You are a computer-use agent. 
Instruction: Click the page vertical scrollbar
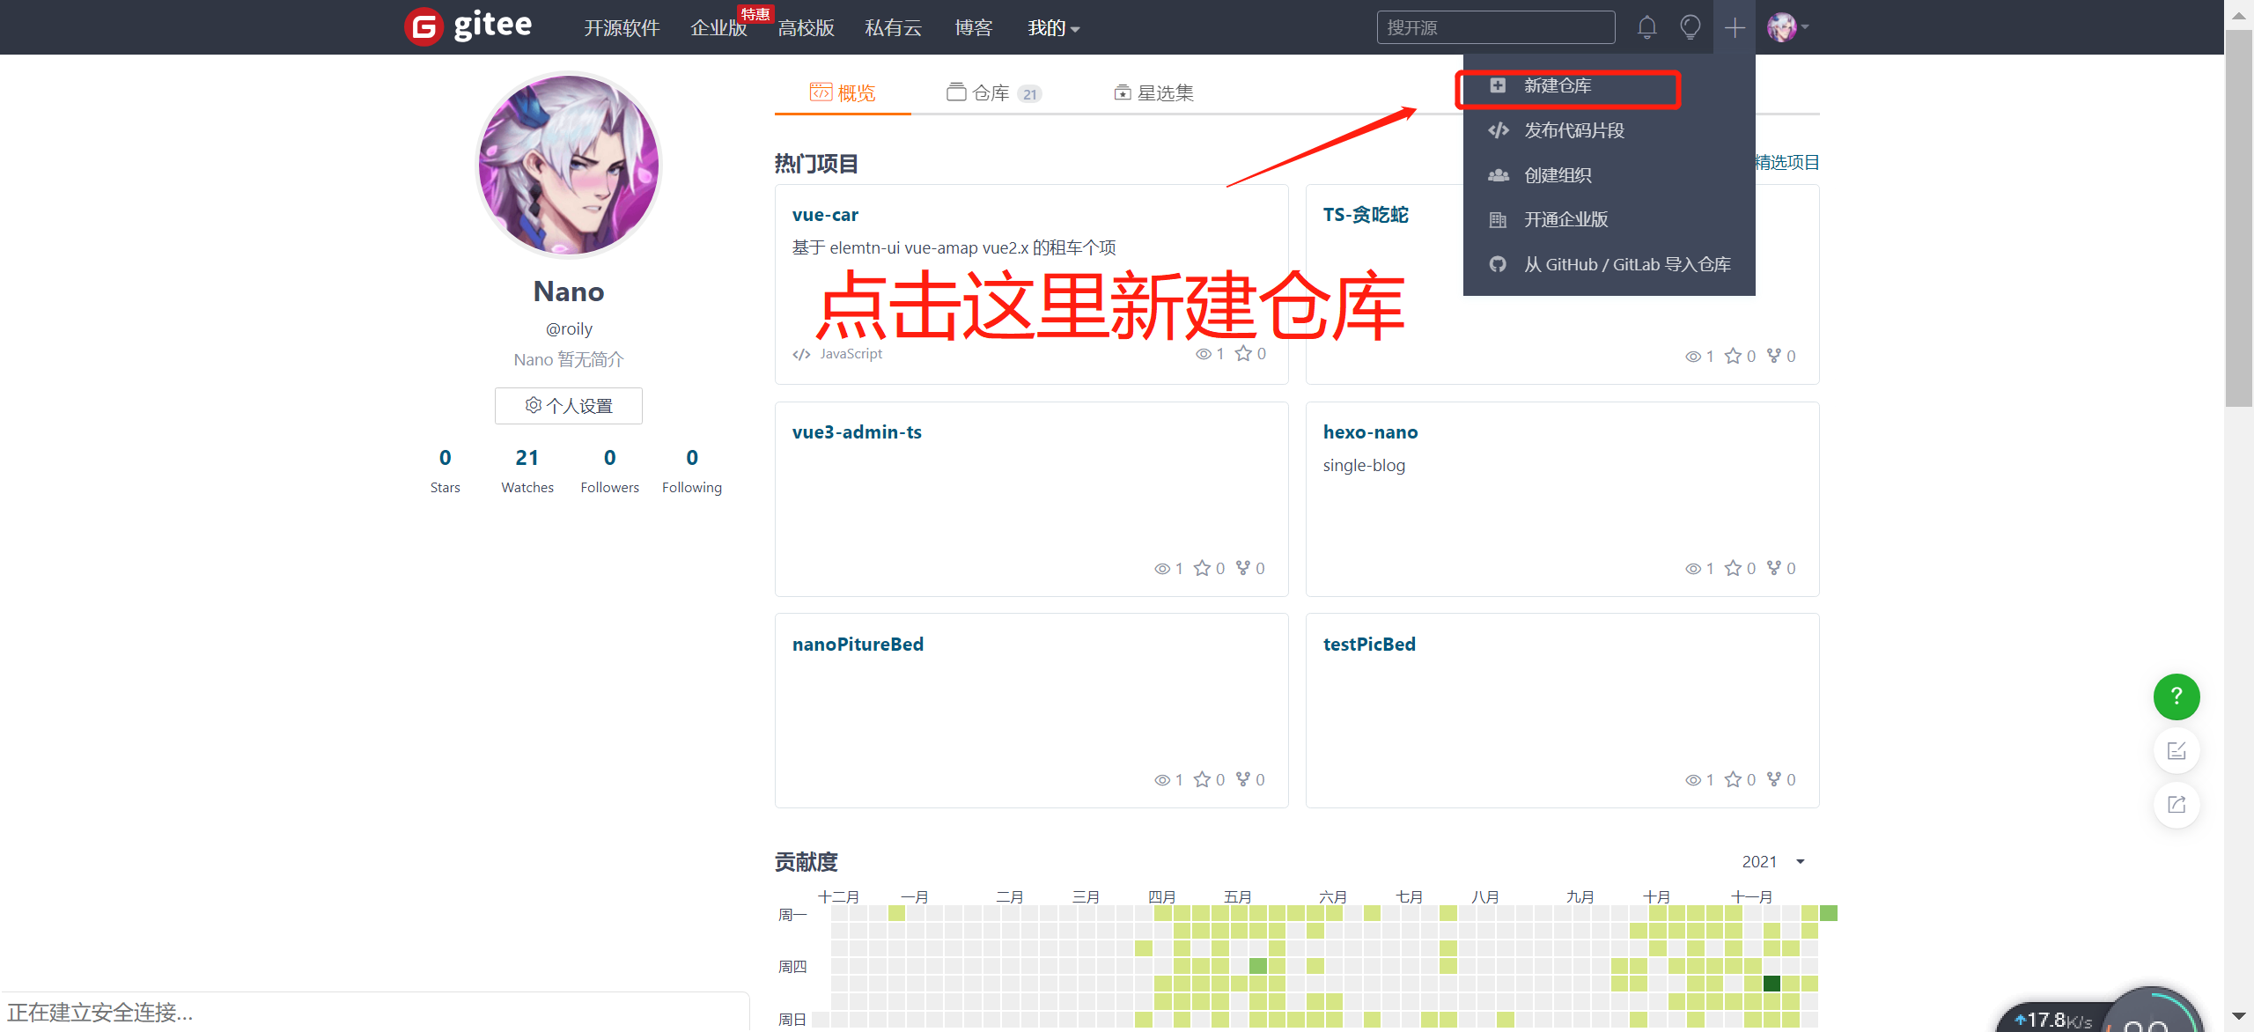point(2238,218)
